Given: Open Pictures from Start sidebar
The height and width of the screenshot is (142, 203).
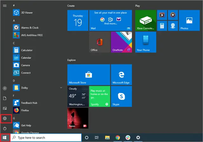Looking at the screenshot, I should pyautogui.click(x=5, y=108).
